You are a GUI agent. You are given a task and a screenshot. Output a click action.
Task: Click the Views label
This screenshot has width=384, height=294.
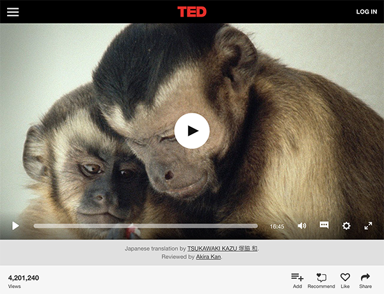[15, 286]
